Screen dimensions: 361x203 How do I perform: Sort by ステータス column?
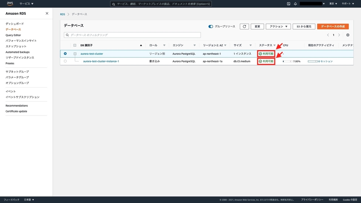coord(274,45)
